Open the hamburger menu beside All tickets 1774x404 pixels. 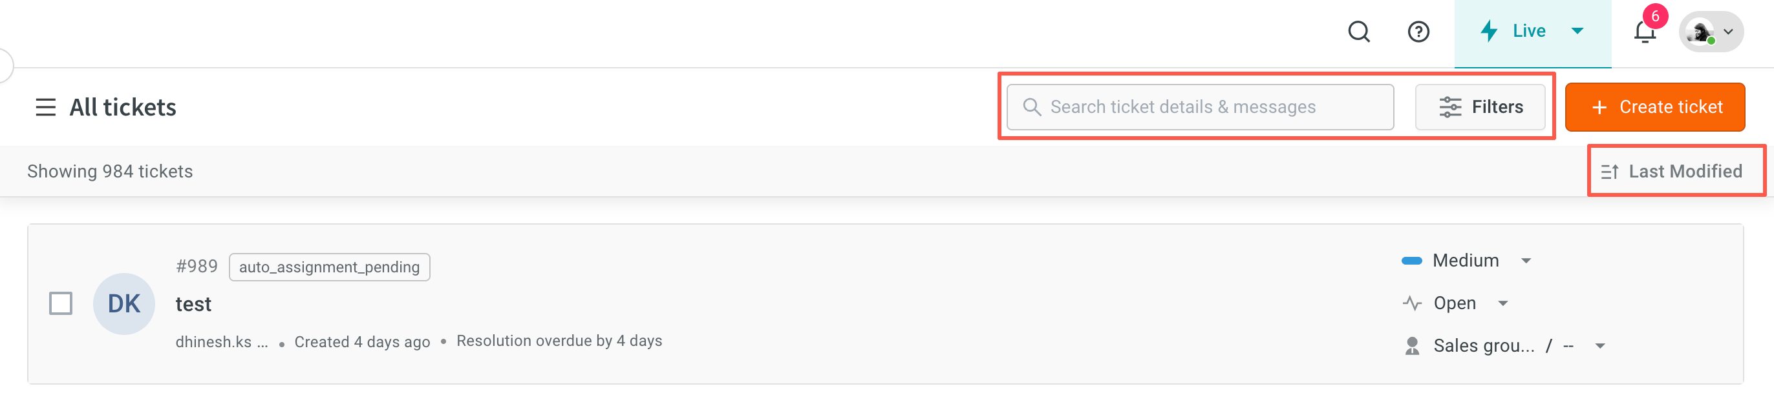coord(45,107)
